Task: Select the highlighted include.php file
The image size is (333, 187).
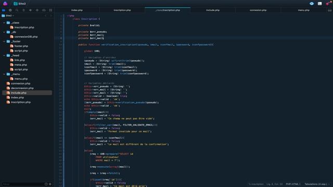Action: (x=27, y=92)
